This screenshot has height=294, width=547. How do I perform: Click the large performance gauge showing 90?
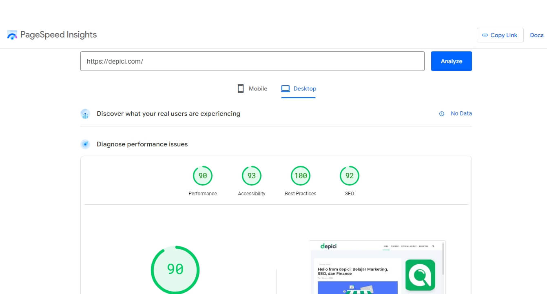click(x=175, y=270)
